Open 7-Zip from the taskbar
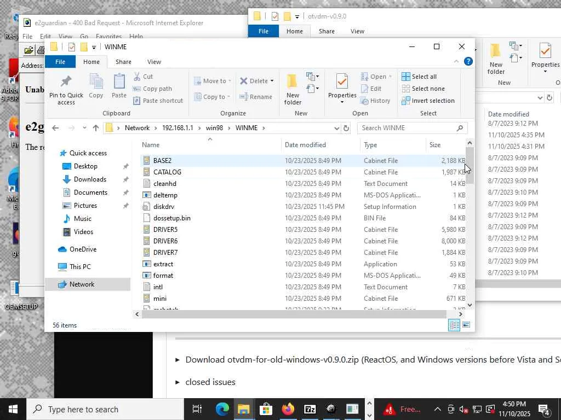 310,409
